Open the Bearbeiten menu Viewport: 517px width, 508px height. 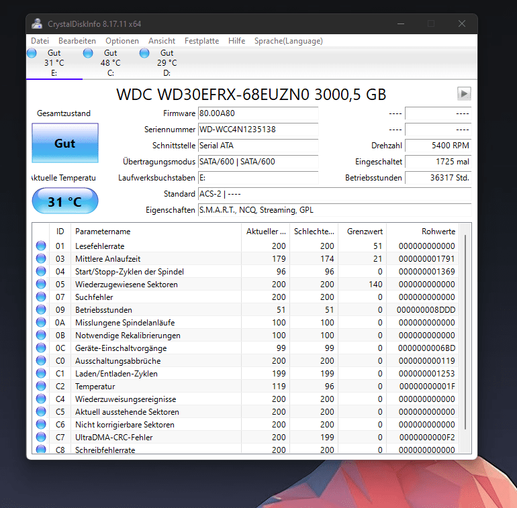(x=77, y=41)
